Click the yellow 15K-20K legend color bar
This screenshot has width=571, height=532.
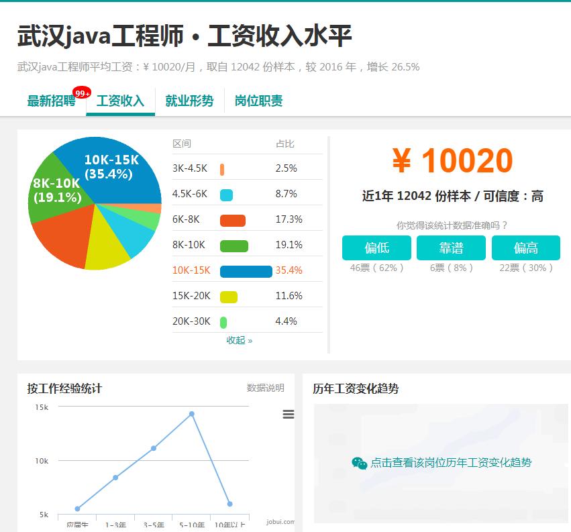tap(229, 295)
